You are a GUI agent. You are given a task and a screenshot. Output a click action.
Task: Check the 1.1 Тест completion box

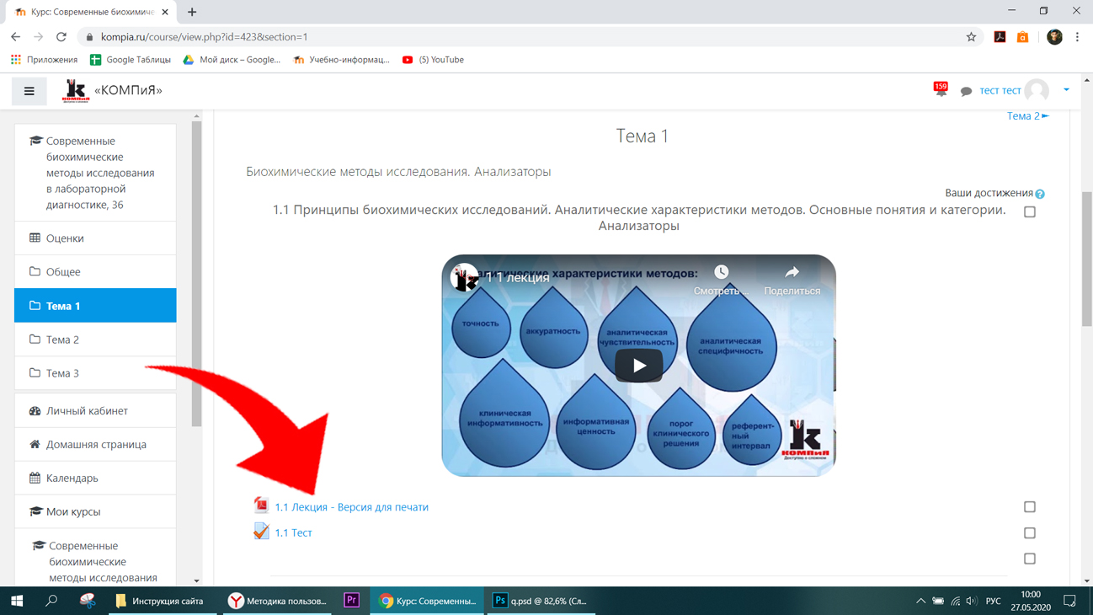point(1030,533)
